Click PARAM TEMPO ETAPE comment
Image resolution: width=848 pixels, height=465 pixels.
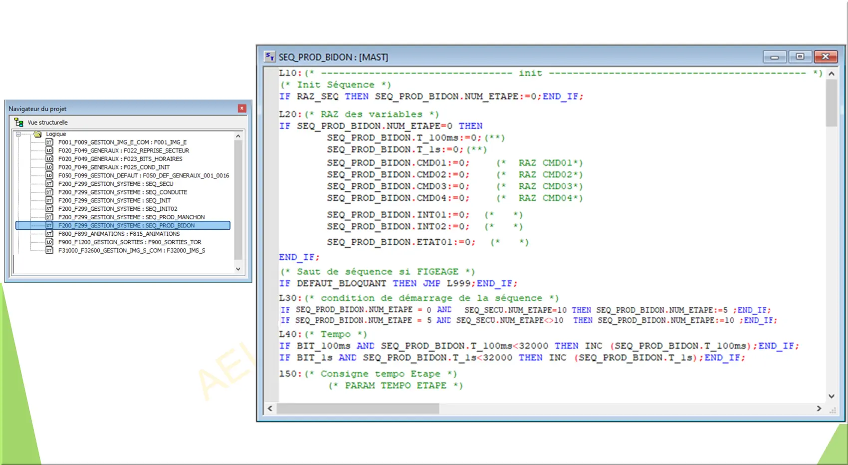point(396,385)
